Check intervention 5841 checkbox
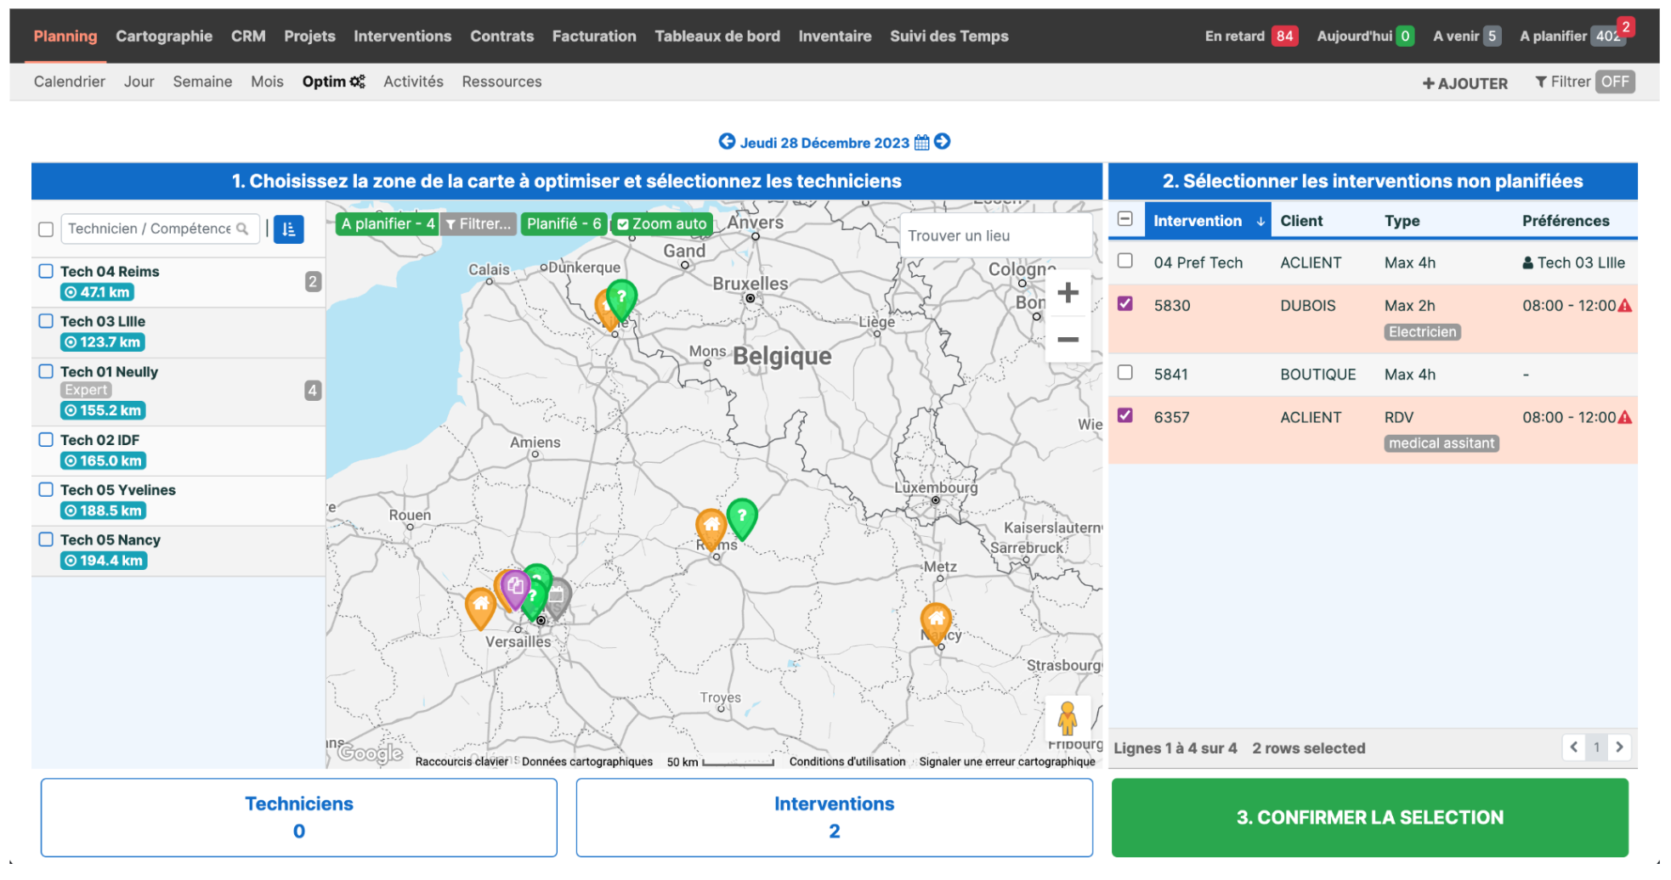 [1125, 372]
